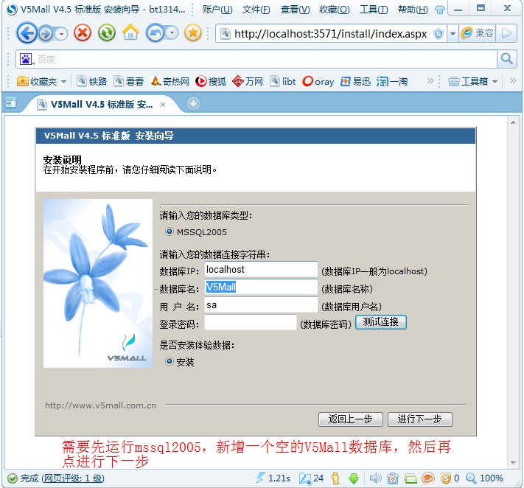
Task: Click the 数据库IP field containing localhost
Action: point(261,269)
